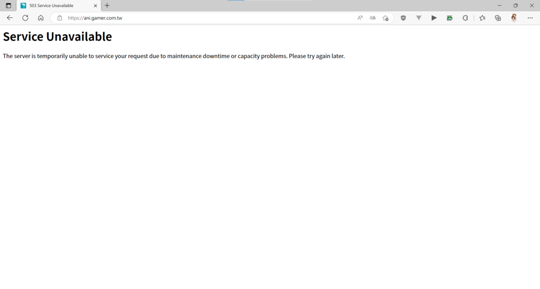540x289 pixels.
Task: Open Collections panel
Action: (x=498, y=18)
